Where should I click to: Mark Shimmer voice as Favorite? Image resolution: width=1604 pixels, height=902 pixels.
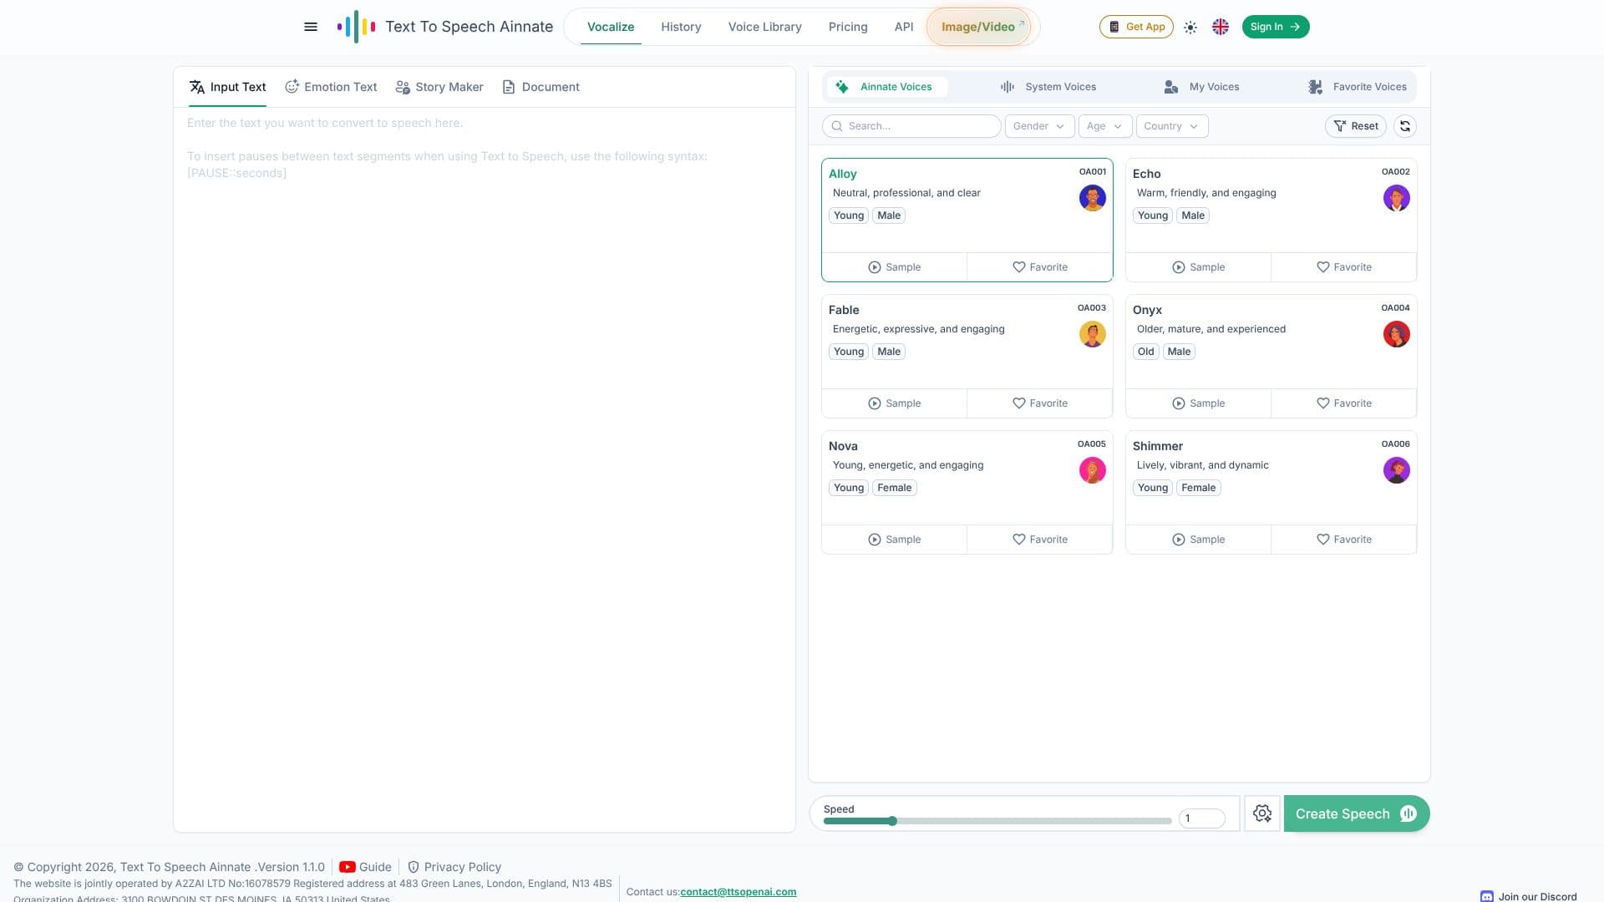click(1343, 540)
